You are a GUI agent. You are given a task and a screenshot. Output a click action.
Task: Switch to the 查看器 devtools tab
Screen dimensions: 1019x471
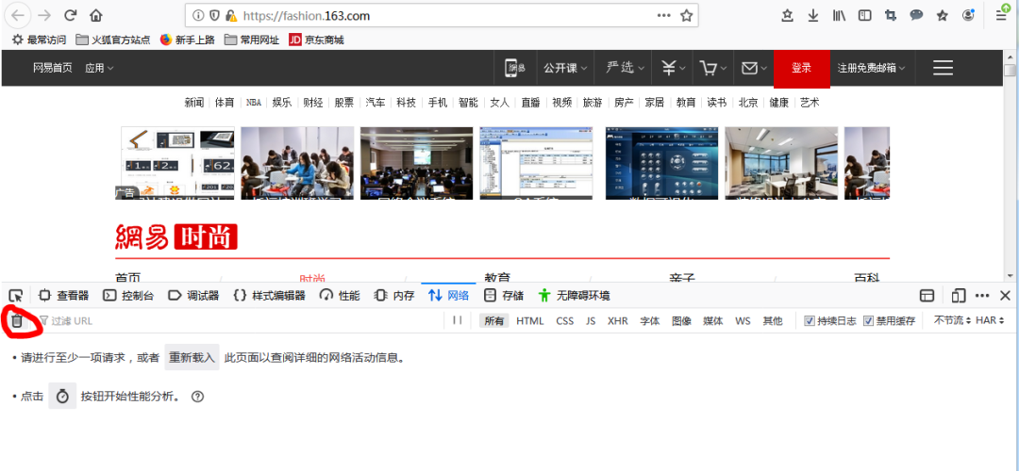pyautogui.click(x=64, y=296)
